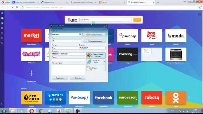Open the Investing.com speed dial tile
This screenshot has height=114, width=203.
click(x=128, y=54)
